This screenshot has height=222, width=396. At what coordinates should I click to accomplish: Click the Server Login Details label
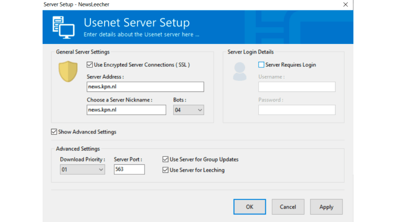(x=250, y=52)
